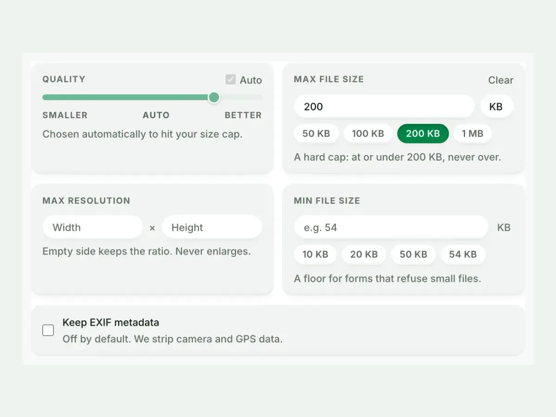Click the min file size input 'e.g. 54'
The image size is (556, 417).
(x=391, y=227)
